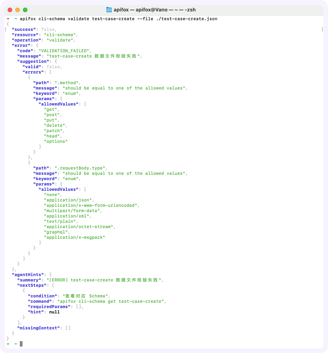
Task: Click the '.requestBody.type' path value
Action: [80, 168]
